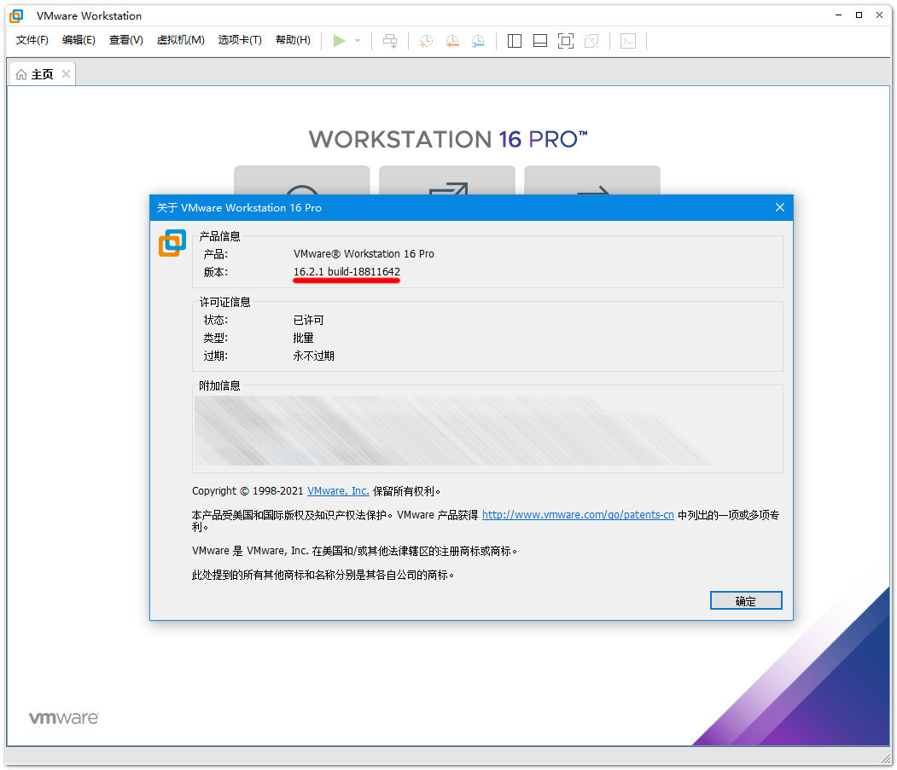Click the Take Snapshot toolbar icon
This screenshot has width=897, height=770.
[426, 41]
